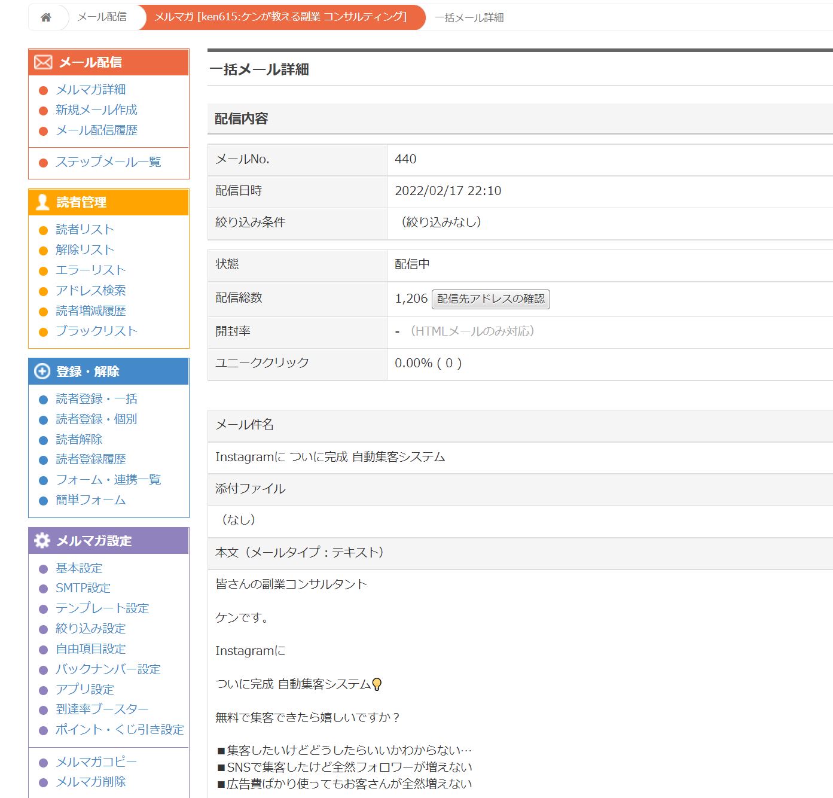Open 自由項目設定 link
This screenshot has width=833, height=798.
pyautogui.click(x=91, y=649)
